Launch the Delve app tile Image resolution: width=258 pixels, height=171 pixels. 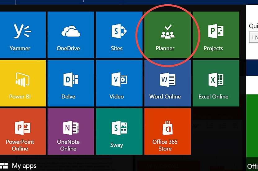click(x=68, y=83)
